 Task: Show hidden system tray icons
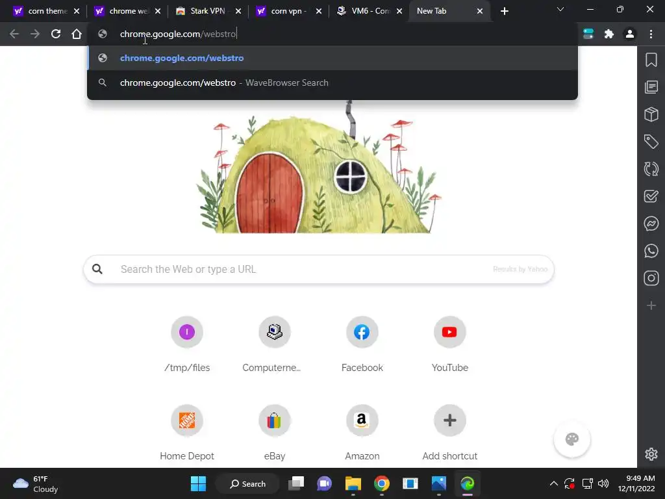[x=553, y=483]
